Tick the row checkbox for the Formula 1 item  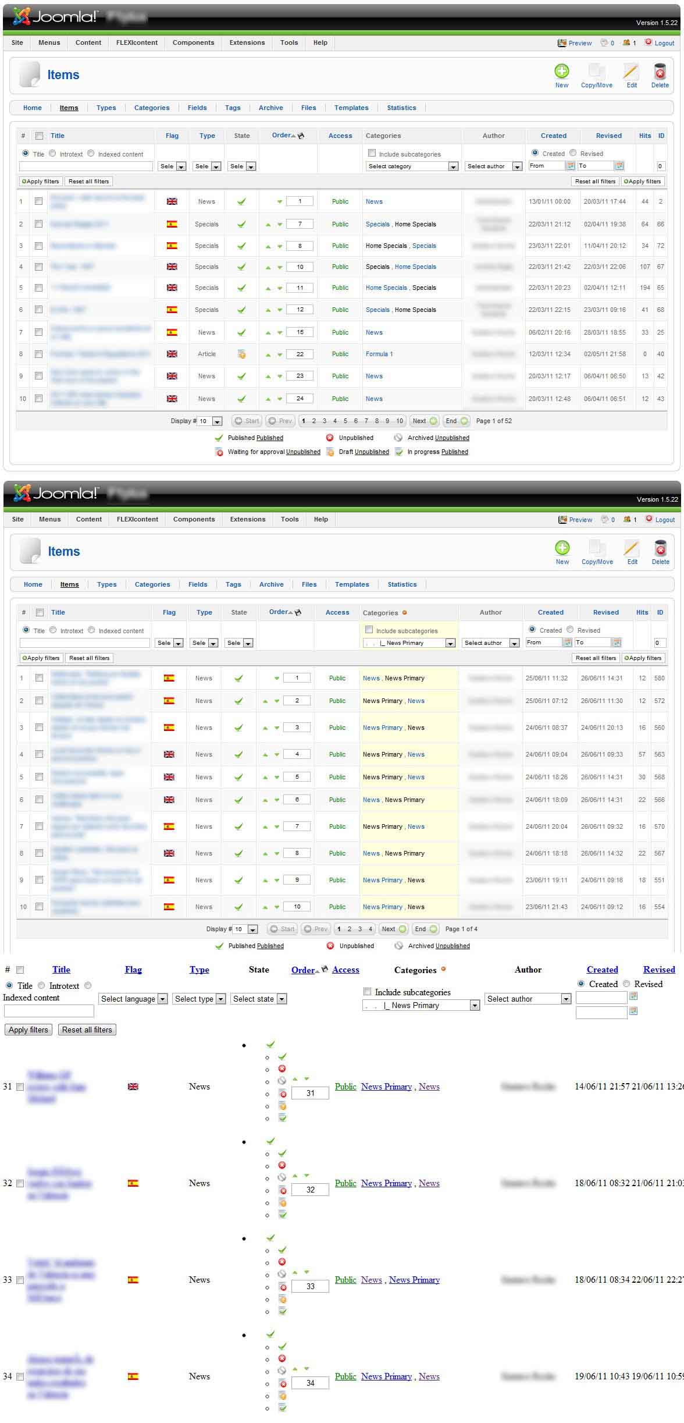point(38,354)
